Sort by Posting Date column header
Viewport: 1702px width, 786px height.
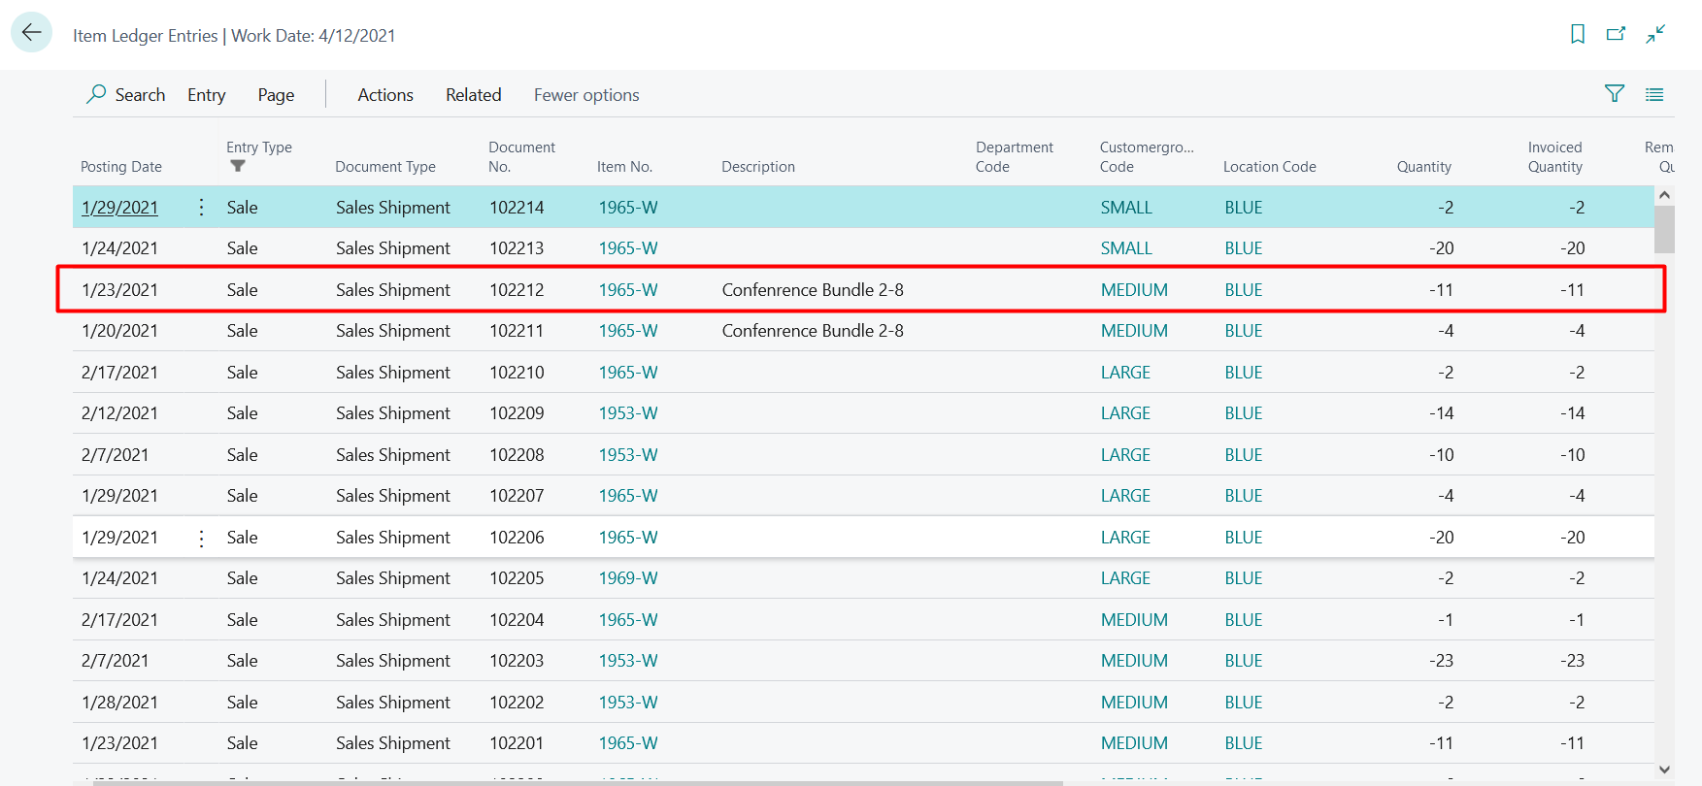121,167
